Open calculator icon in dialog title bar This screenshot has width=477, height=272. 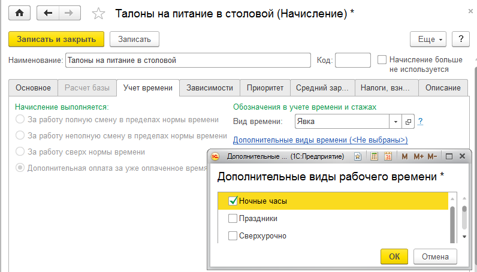(374, 156)
